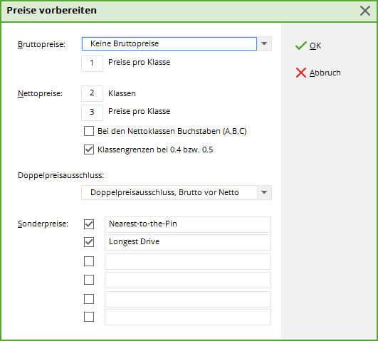This screenshot has height=341, width=378.
Task: Uncheck Klassengrenzen bei 0.4 bzw. 0.5
Action: coord(89,149)
